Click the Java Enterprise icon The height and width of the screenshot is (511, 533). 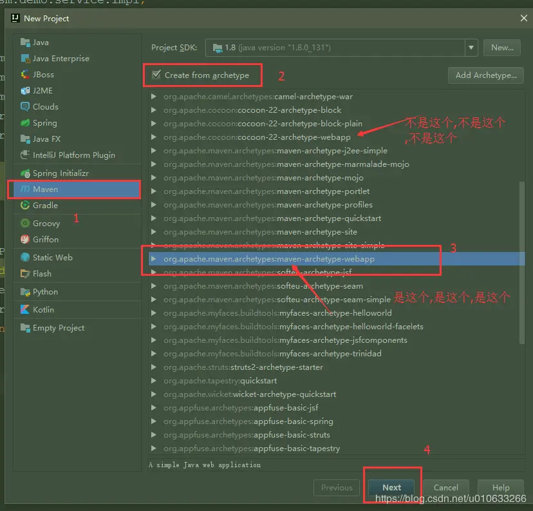click(25, 59)
